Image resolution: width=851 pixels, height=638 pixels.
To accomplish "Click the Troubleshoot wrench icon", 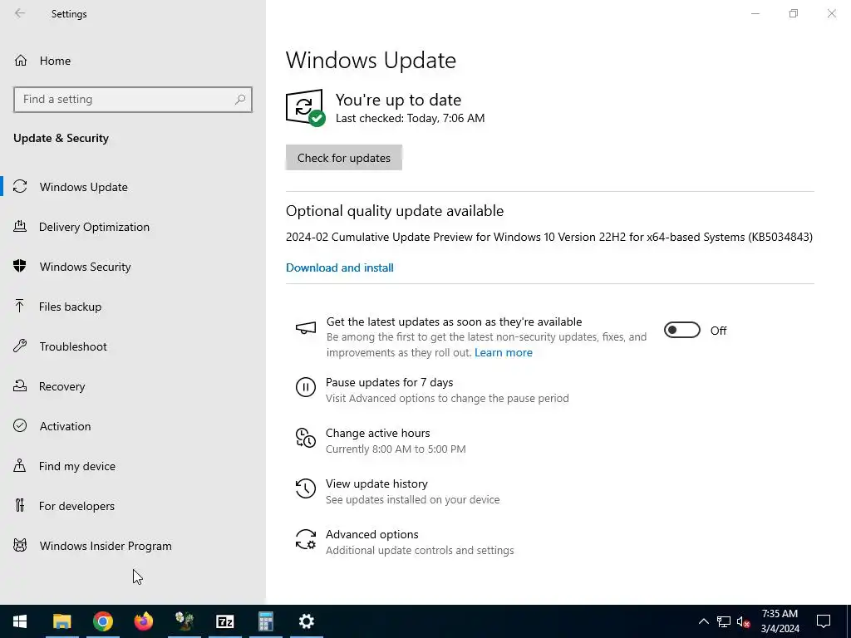I will pos(20,346).
